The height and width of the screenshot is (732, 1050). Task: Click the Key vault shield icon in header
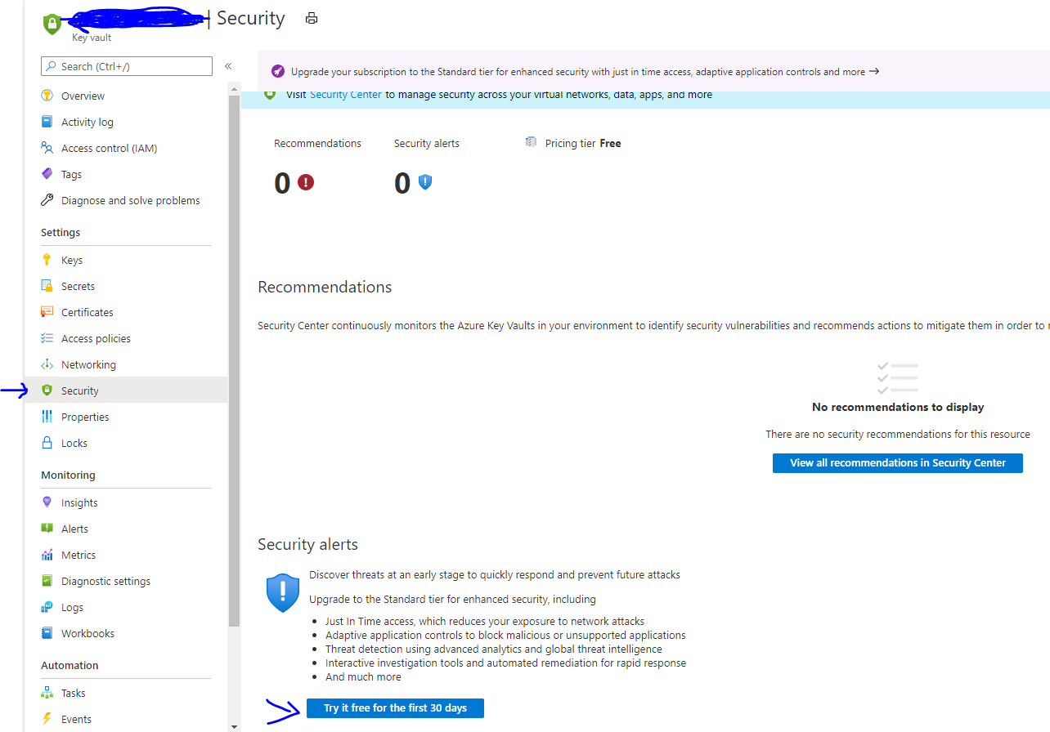point(52,24)
